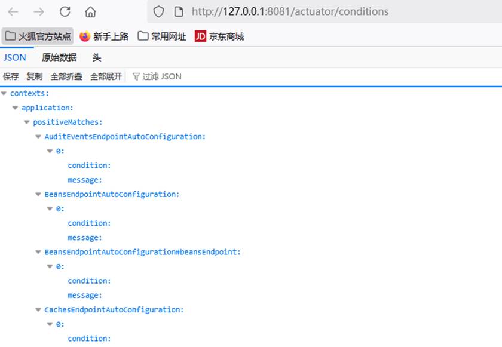Collapse AuditEventsEndpointAutoConfiguration node

coord(38,137)
